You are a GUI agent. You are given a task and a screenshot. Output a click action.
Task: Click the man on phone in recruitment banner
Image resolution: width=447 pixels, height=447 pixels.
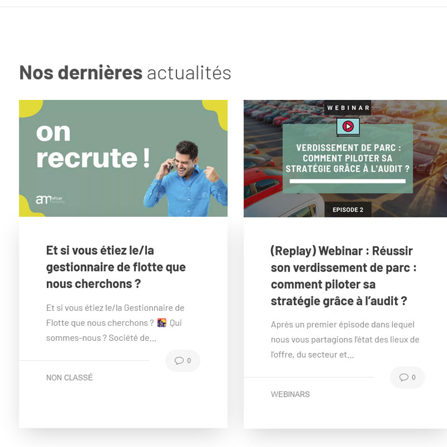click(186, 178)
